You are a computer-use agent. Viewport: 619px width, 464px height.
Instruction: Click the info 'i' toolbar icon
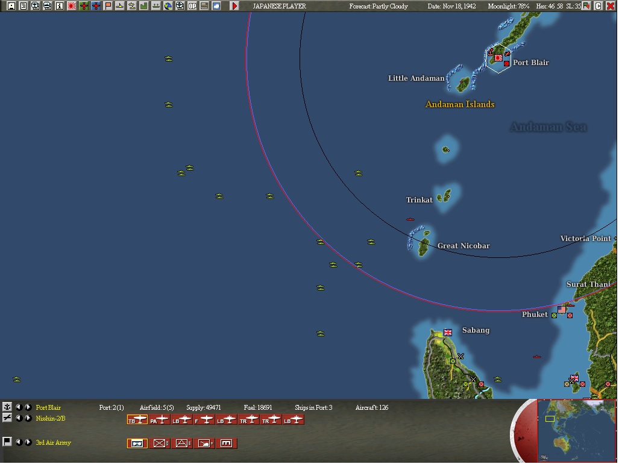pos(59,6)
